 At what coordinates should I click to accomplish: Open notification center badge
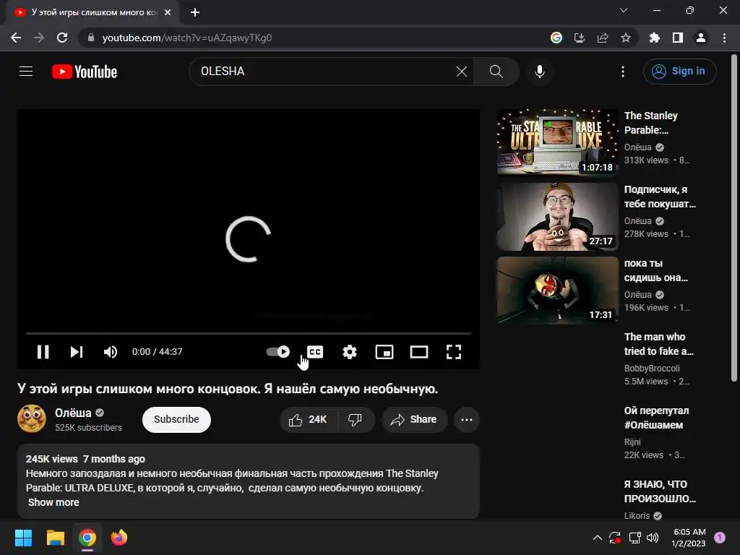click(720, 538)
